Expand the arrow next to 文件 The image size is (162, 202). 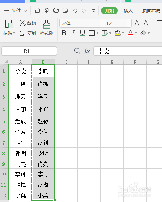[x=26, y=11]
